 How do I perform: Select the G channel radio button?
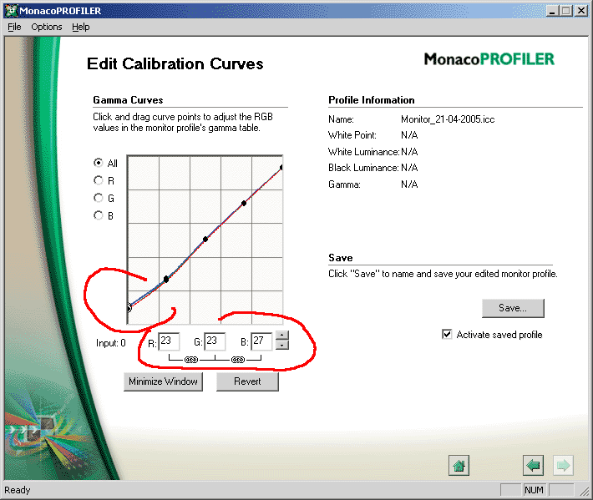point(99,198)
